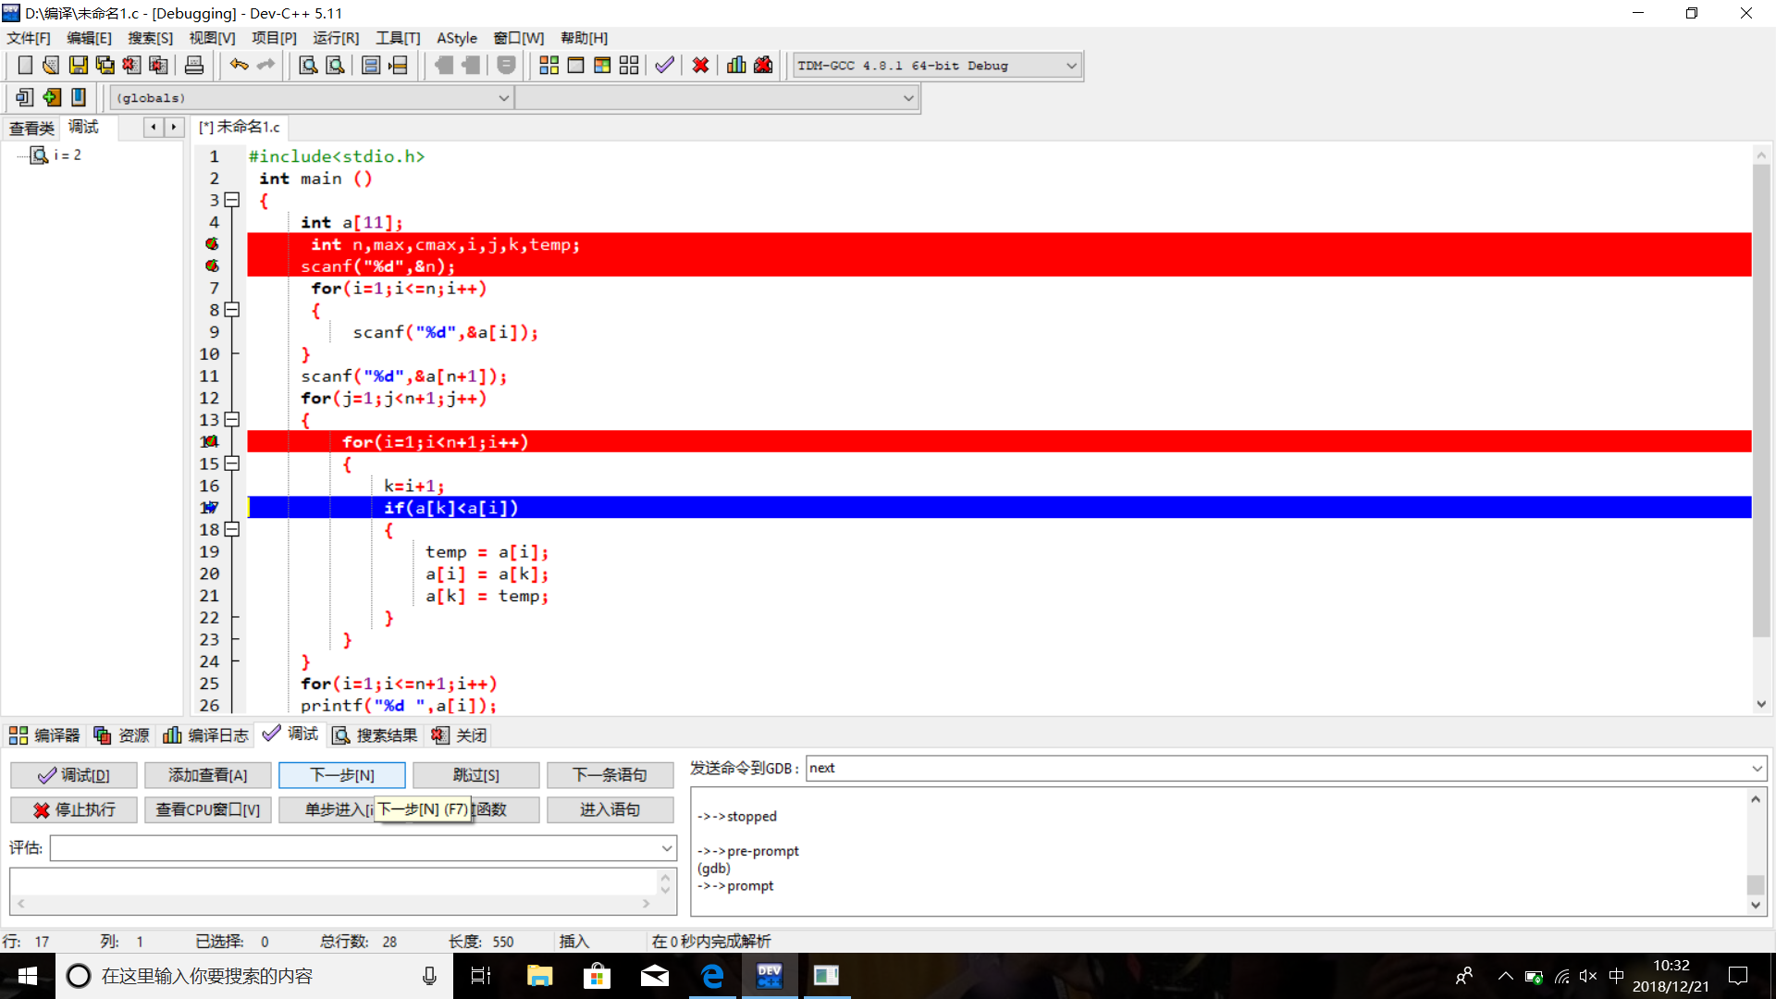
Task: Click the left panel tab scroll-right arrow
Action: pyautogui.click(x=174, y=128)
